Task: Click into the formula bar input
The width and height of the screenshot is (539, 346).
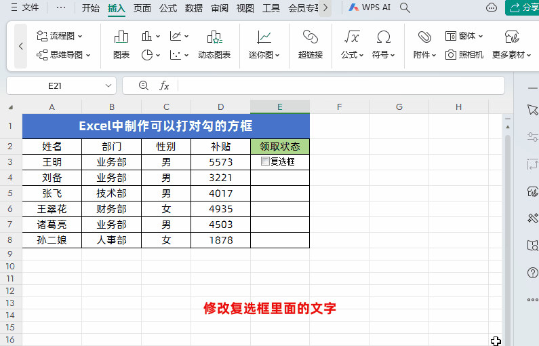Action: point(340,85)
